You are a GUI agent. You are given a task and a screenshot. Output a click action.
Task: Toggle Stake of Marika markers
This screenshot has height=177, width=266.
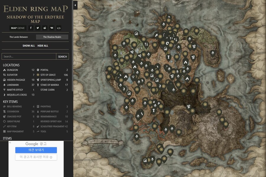pos(52,85)
